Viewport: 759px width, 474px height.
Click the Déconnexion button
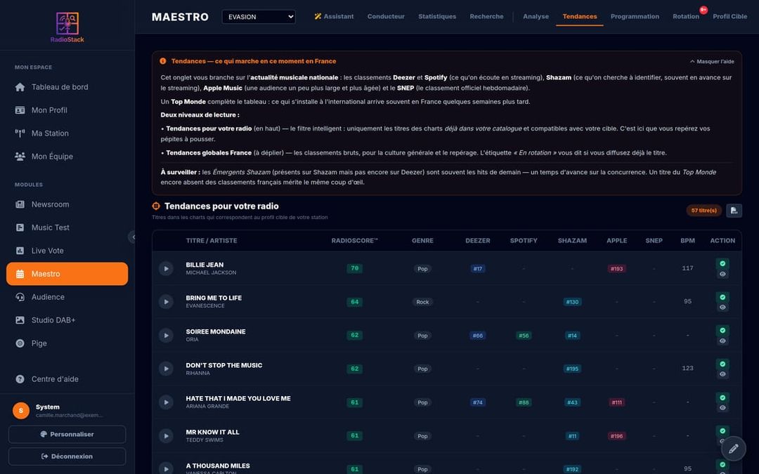[x=67, y=456]
